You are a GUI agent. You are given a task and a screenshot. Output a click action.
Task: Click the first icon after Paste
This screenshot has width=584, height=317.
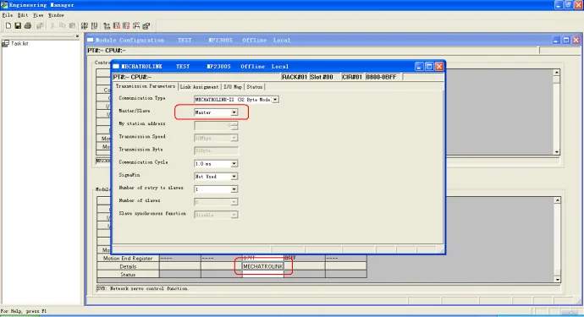tap(85, 25)
